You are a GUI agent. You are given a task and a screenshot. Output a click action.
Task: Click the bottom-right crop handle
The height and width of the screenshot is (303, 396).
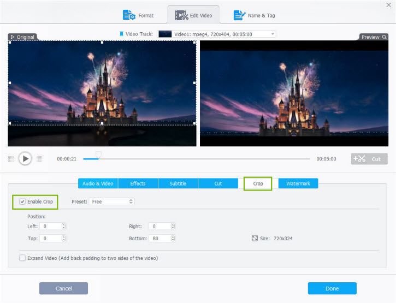[194, 123]
